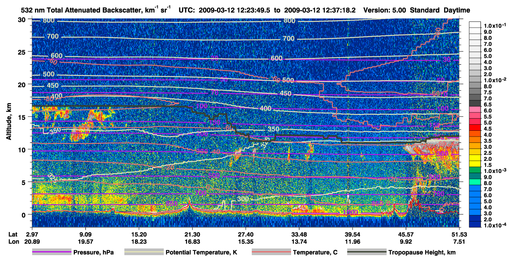Click the magenta Pressure legend line sample
This screenshot has height=261, width=510.
tap(51, 252)
